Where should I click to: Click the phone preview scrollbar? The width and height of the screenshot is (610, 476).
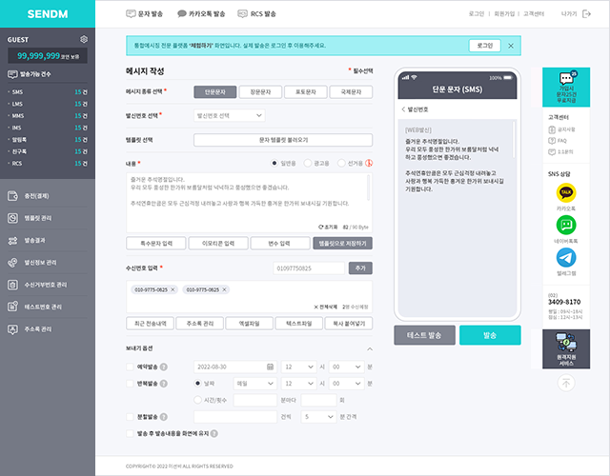515,140
